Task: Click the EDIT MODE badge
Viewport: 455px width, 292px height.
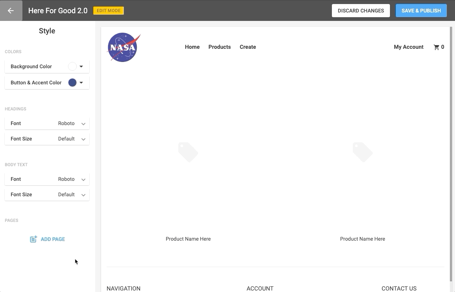Action: [108, 11]
